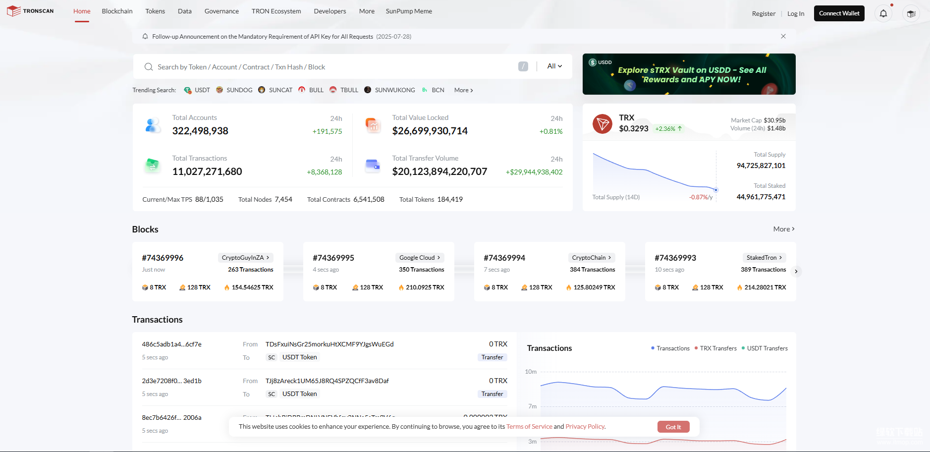Image resolution: width=930 pixels, height=452 pixels.
Task: Open CryptoGuyInZA producer link
Action: [245, 258]
